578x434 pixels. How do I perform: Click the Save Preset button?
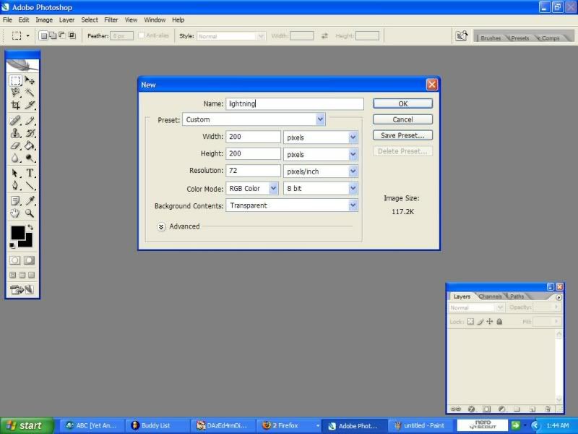(402, 135)
